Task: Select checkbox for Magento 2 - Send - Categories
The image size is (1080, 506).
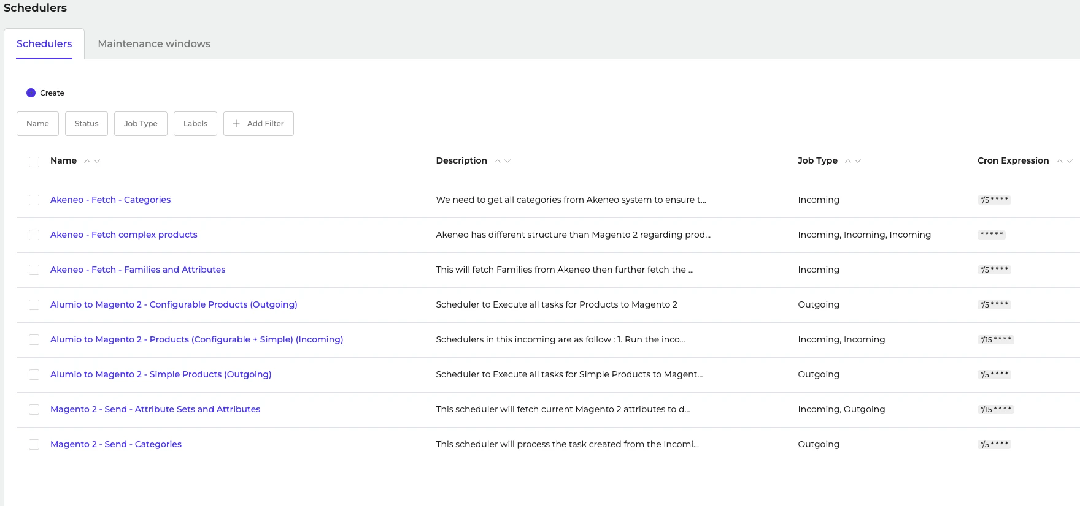Action: point(34,445)
